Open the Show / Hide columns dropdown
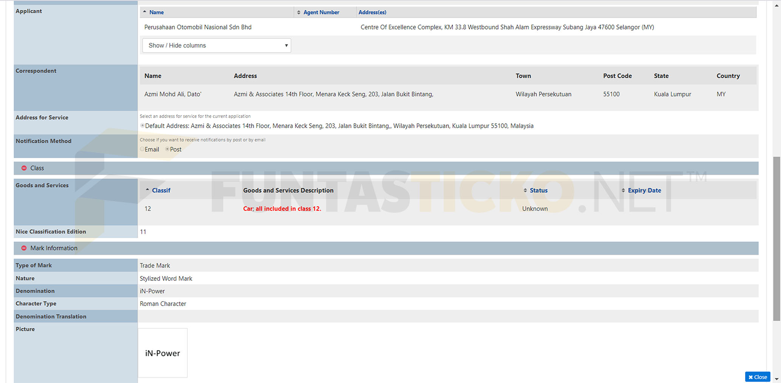781x383 pixels. [x=217, y=45]
